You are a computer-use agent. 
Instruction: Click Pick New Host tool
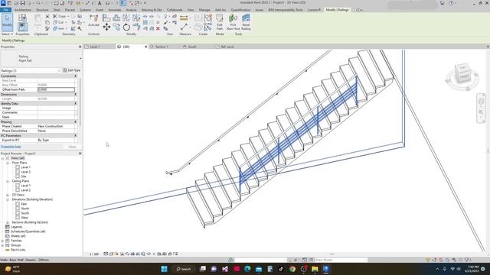click(233, 22)
